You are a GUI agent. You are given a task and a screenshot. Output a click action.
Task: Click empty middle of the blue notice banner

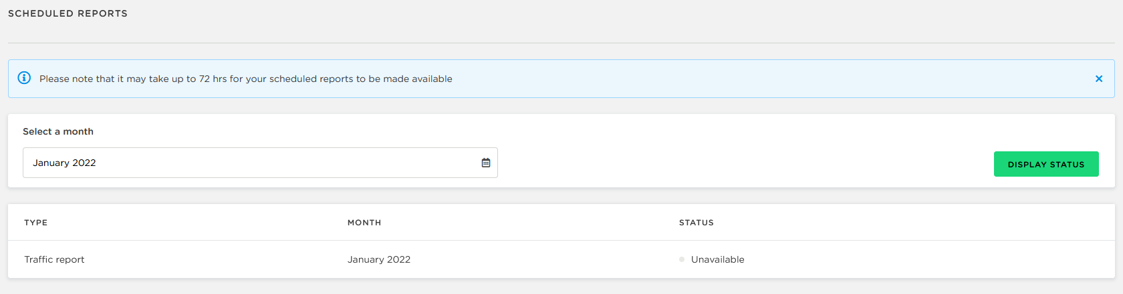point(769,79)
